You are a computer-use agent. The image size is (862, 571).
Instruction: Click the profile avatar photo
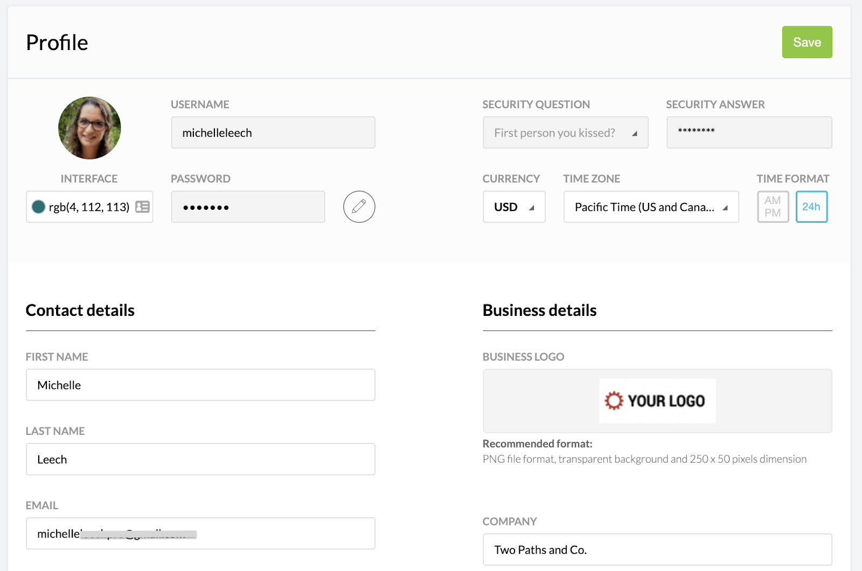tap(89, 128)
